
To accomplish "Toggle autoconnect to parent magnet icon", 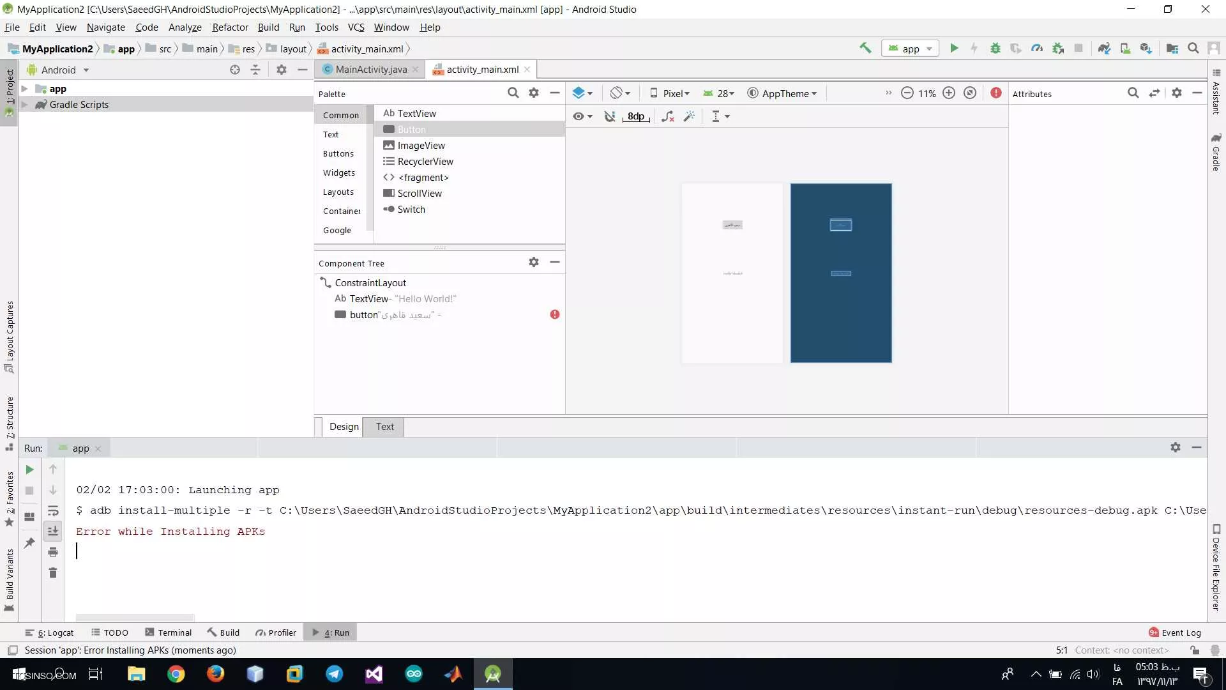I will click(610, 116).
